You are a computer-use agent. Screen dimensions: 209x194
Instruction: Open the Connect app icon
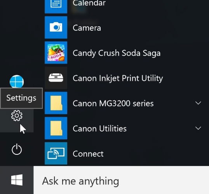tap(56, 153)
